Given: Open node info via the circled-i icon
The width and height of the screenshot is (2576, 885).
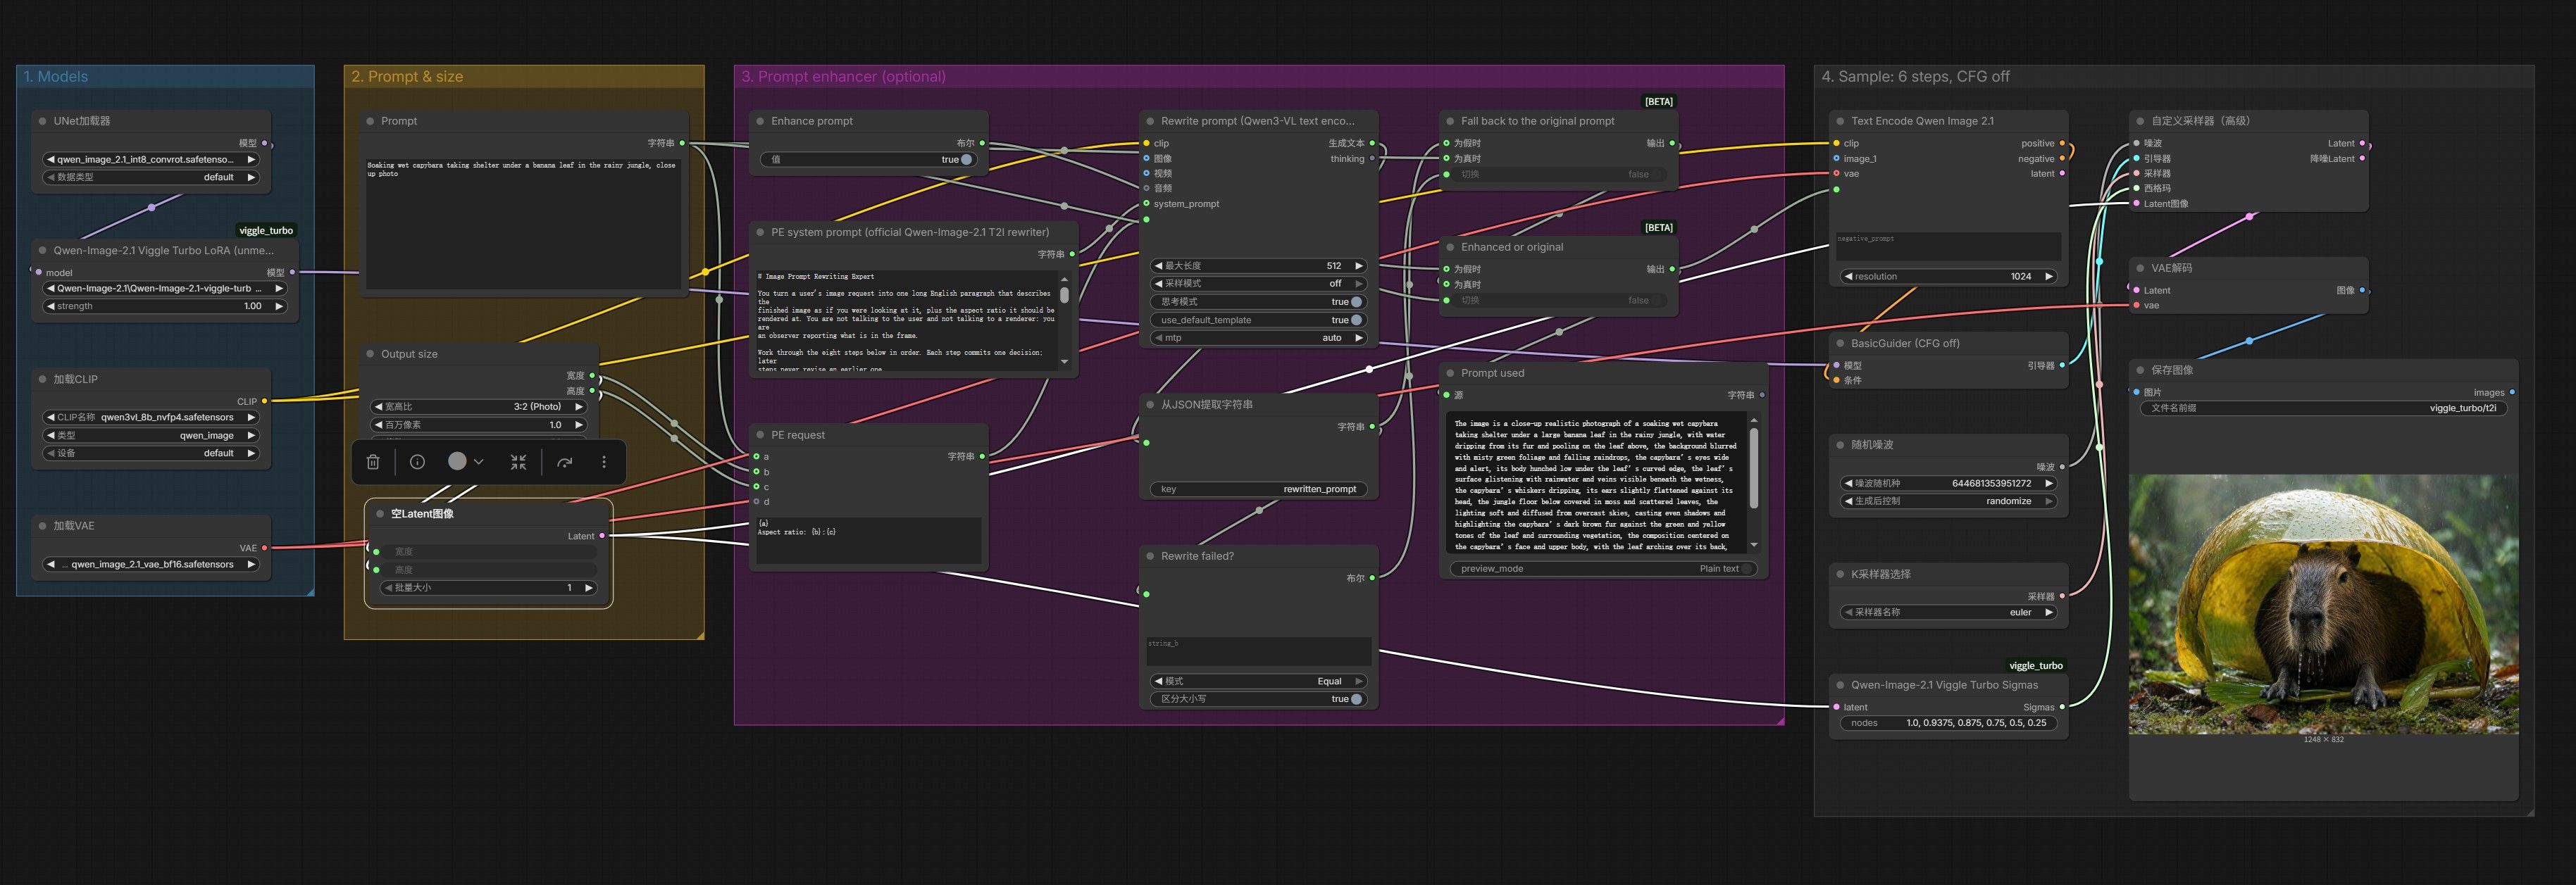Looking at the screenshot, I should pos(418,462).
